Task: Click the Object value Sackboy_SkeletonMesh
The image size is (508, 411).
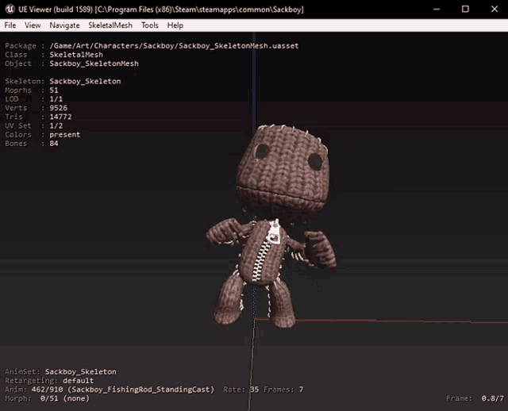Action: point(94,63)
